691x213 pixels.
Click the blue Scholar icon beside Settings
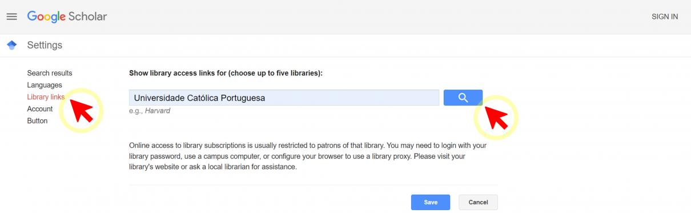(x=11, y=45)
